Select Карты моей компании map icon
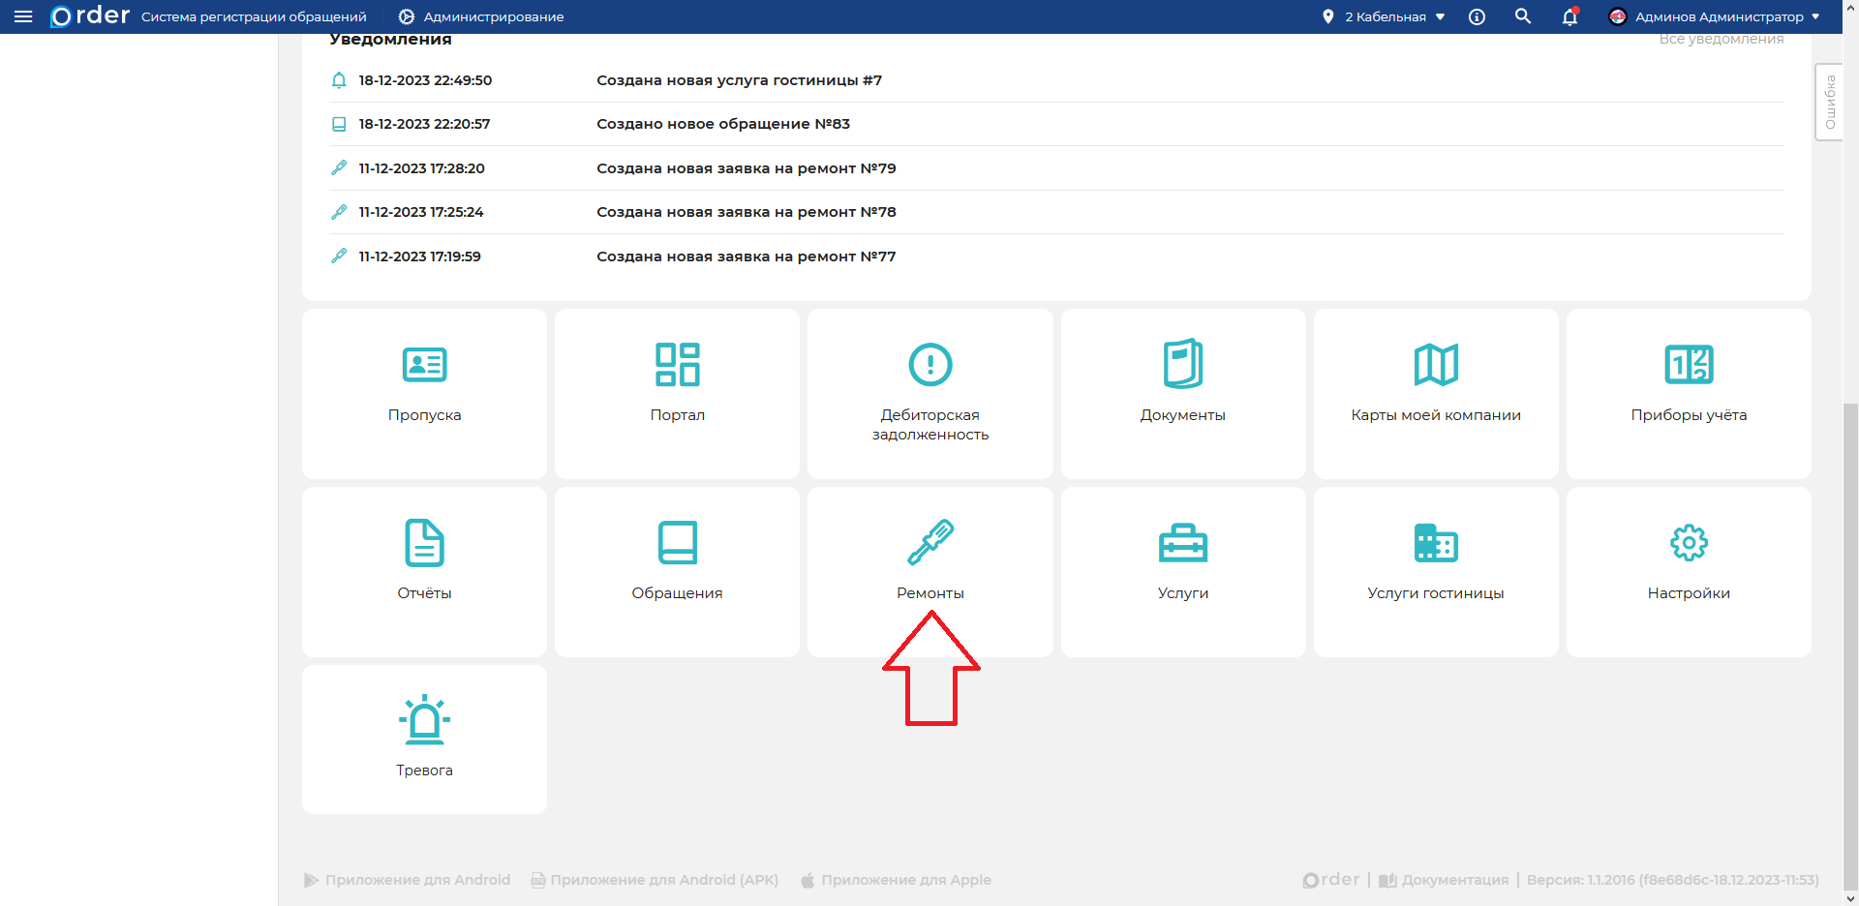 pyautogui.click(x=1435, y=365)
